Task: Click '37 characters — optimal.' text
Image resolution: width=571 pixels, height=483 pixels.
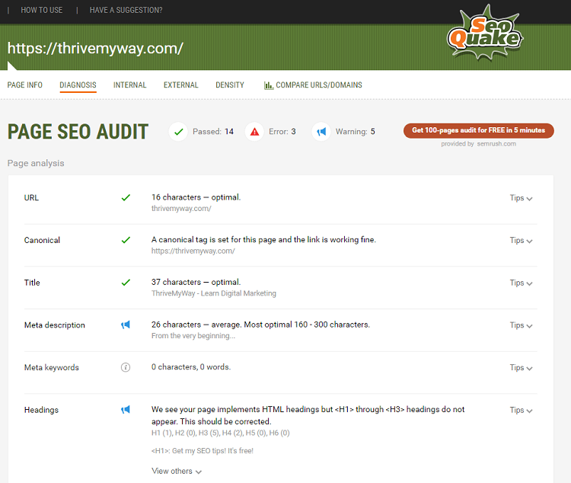Action: click(x=196, y=282)
